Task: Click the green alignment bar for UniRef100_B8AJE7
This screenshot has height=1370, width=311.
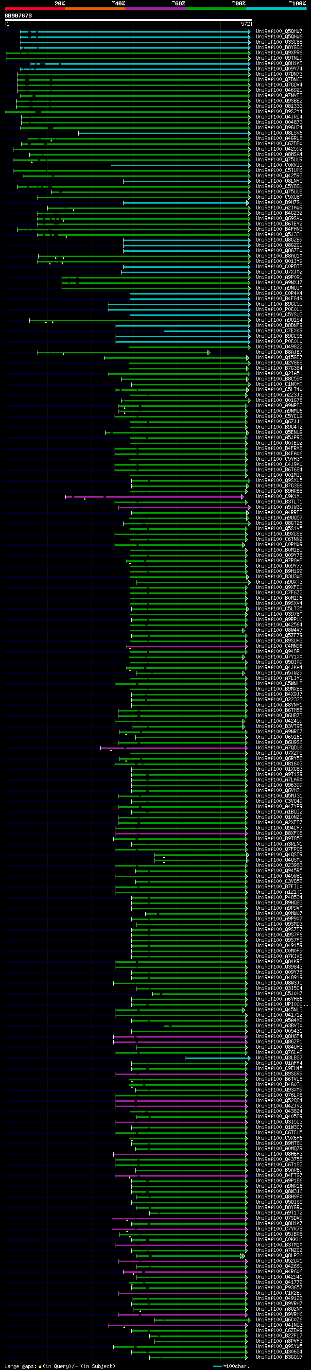Action: [x=123, y=352]
